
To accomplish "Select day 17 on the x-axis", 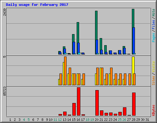I will (83, 120).
